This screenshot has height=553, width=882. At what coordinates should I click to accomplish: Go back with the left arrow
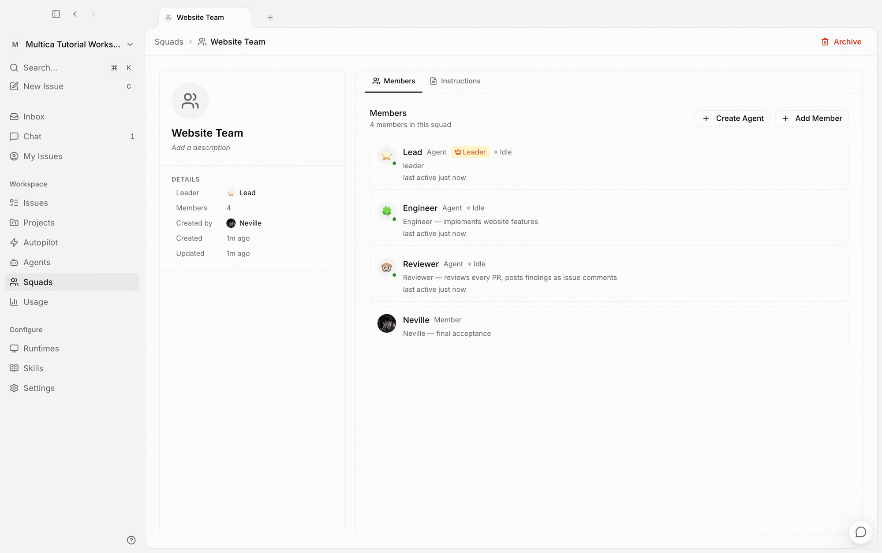[x=75, y=14]
